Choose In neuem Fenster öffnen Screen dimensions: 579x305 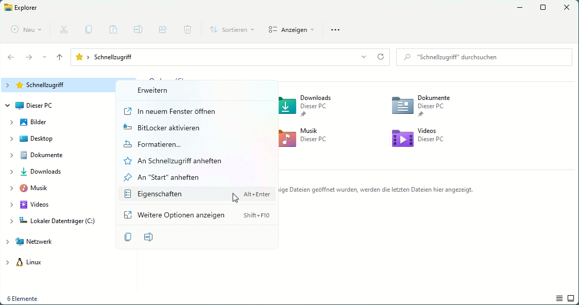pos(197,111)
